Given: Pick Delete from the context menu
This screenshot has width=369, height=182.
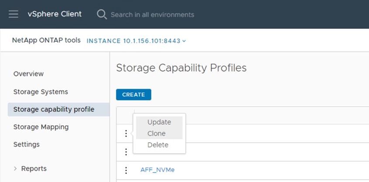Looking at the screenshot, I should pos(157,145).
